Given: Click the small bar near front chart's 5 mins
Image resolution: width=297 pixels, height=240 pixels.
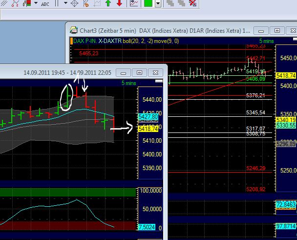Looking at the screenshot, I should click(x=159, y=81).
